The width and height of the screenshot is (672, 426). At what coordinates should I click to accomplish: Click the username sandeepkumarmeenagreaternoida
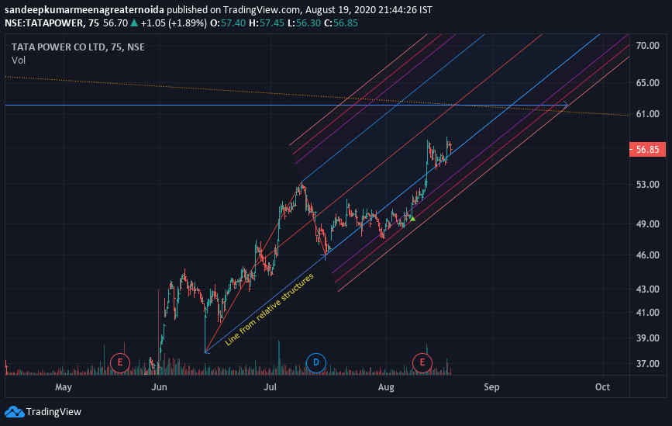point(84,9)
